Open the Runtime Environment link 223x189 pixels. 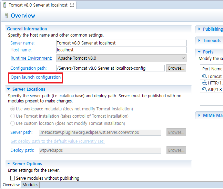click(x=31, y=58)
